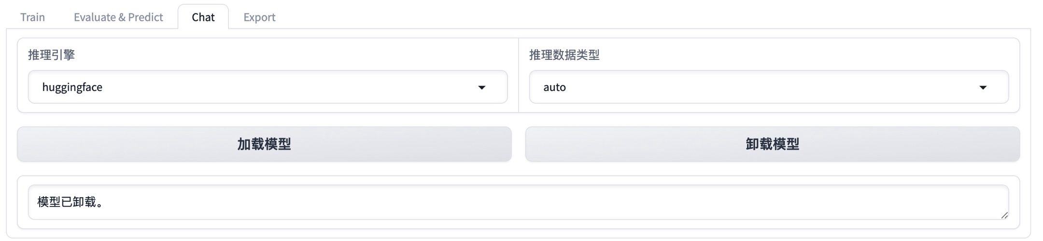Switch to the Train tab

coord(32,17)
